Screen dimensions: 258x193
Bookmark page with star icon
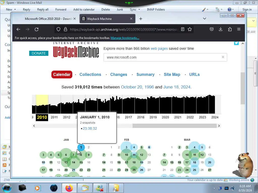click(x=190, y=29)
